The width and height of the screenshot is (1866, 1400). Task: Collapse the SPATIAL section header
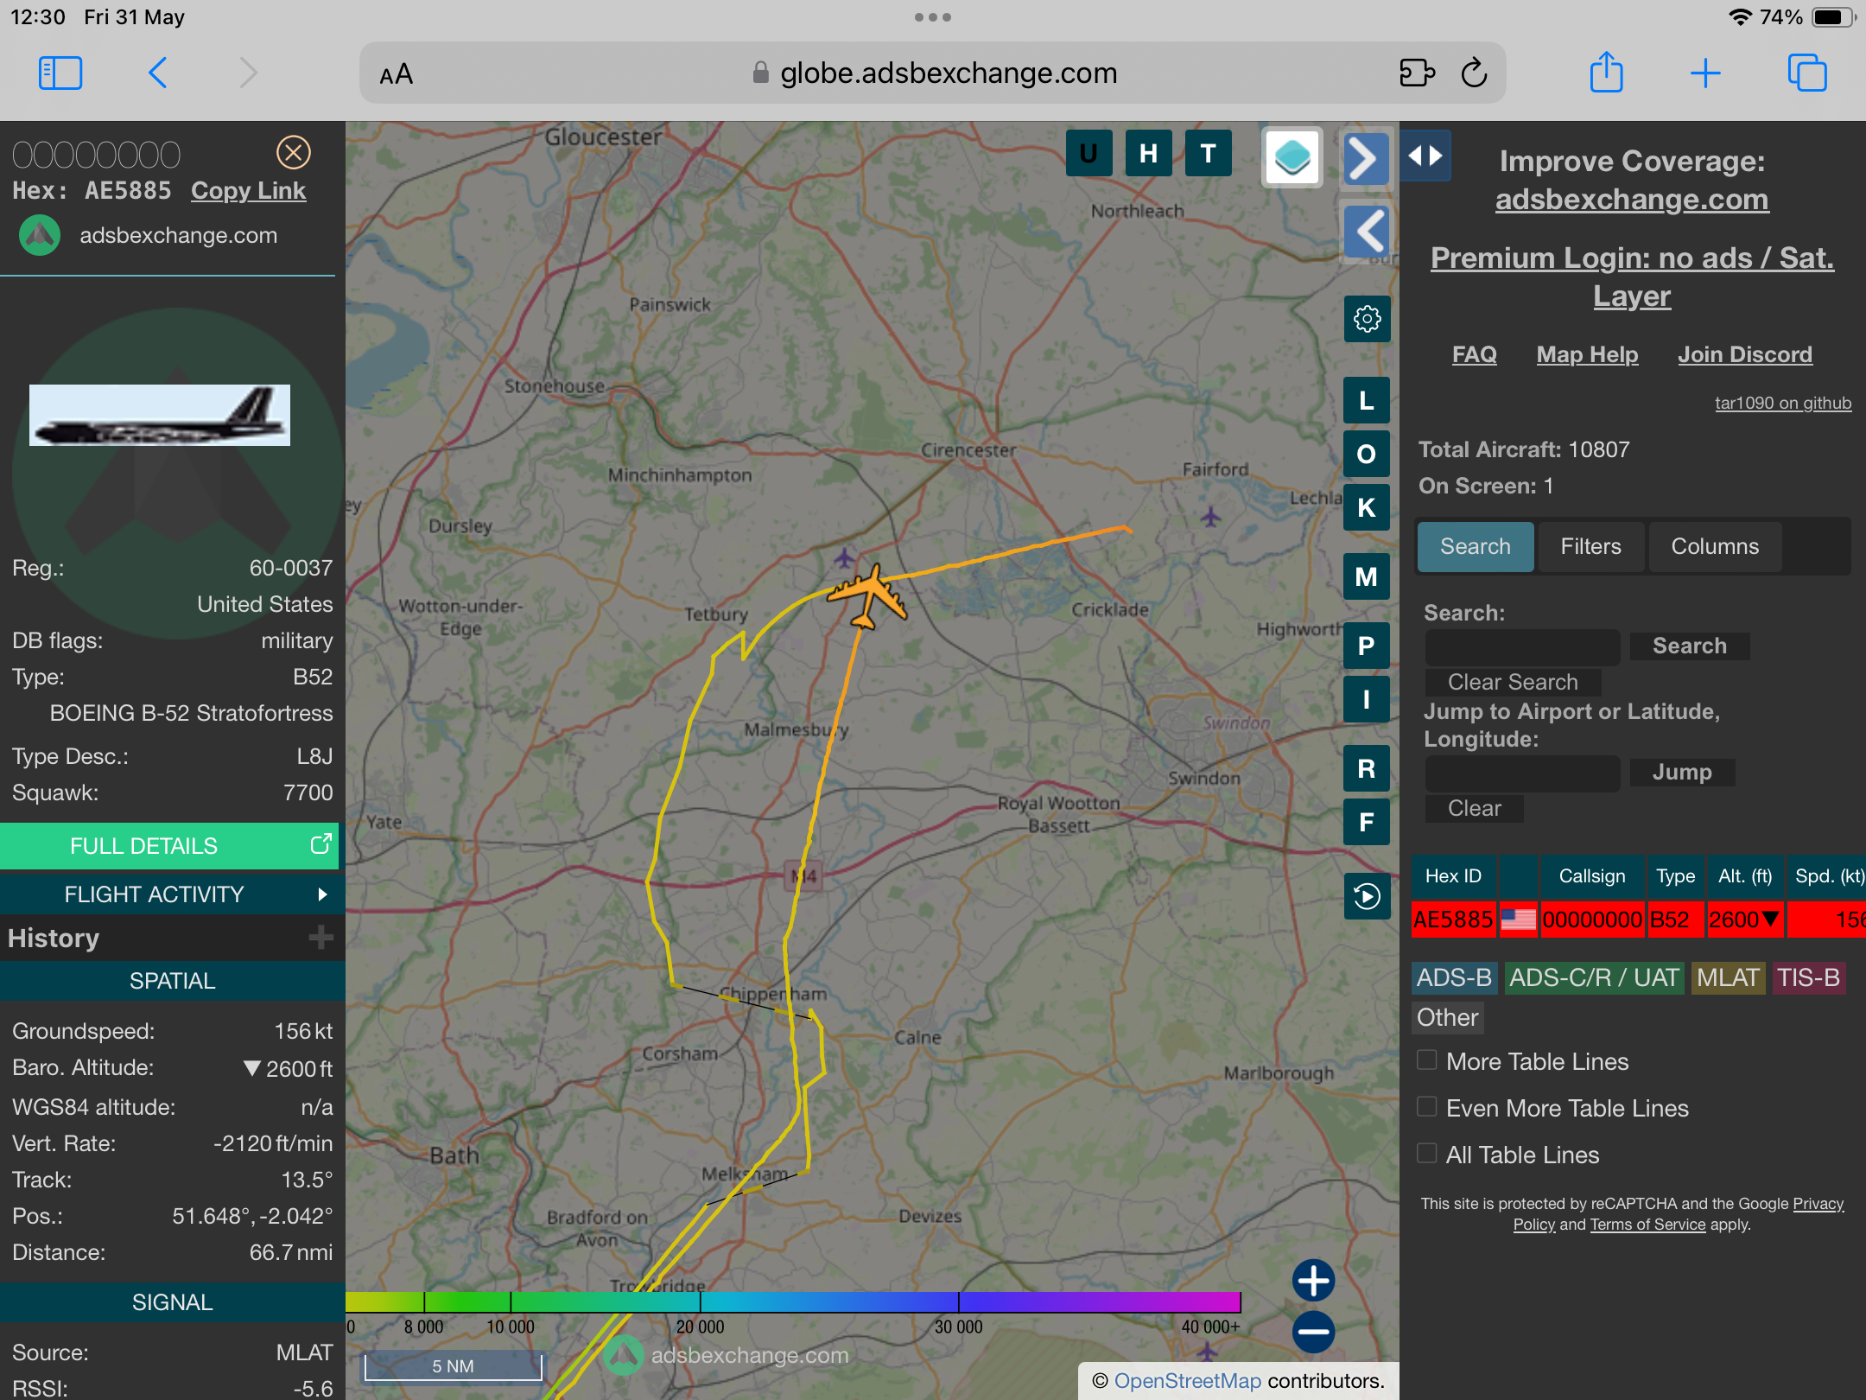click(x=172, y=981)
